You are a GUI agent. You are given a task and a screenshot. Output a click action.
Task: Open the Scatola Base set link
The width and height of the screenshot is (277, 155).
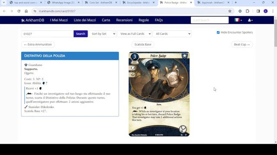pos(143,44)
